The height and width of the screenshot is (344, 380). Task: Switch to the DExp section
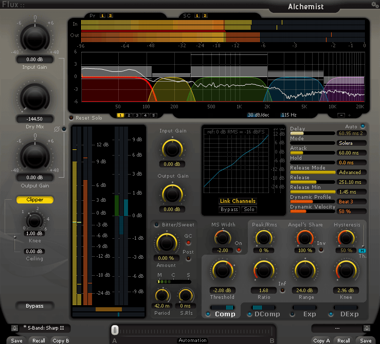click(349, 314)
